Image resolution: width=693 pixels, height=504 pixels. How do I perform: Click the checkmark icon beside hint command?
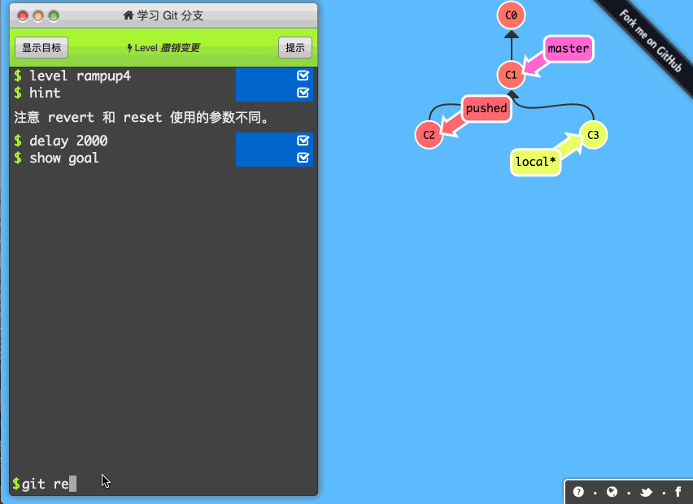303,93
